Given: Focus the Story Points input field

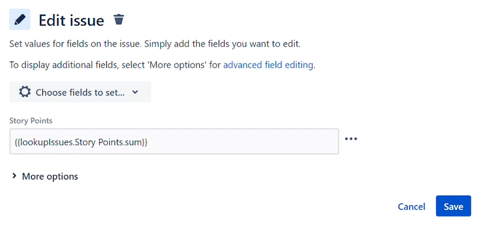Looking at the screenshot, I should point(174,142).
